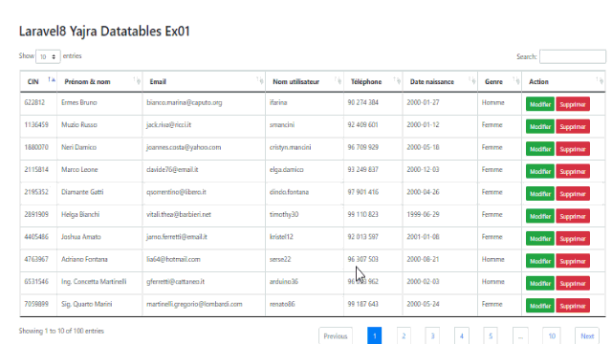
Task: Select email davide76@email.it
Action: pos(172,170)
